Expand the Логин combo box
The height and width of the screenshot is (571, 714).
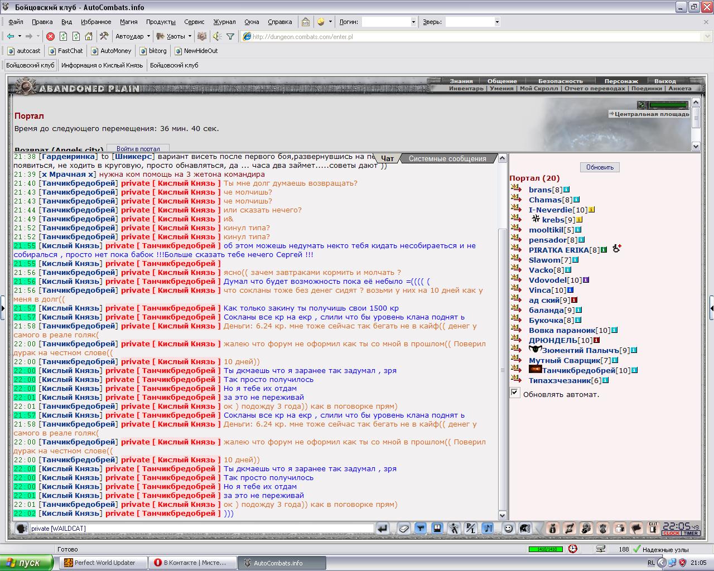413,22
